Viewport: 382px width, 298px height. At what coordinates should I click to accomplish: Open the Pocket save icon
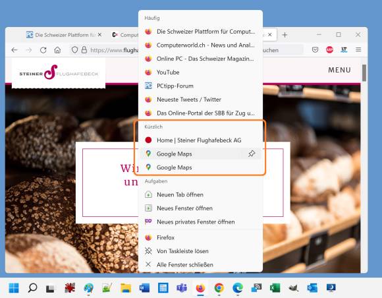point(315,50)
